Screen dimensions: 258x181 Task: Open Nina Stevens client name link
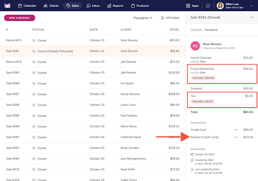212,44
